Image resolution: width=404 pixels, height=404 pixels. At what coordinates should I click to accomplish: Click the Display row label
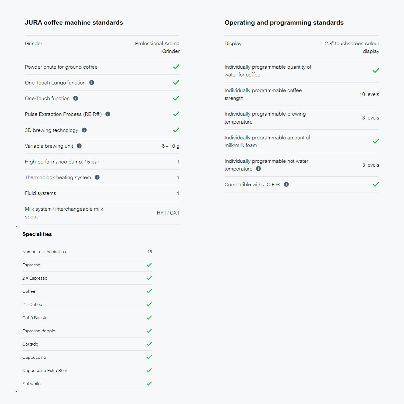tap(233, 44)
